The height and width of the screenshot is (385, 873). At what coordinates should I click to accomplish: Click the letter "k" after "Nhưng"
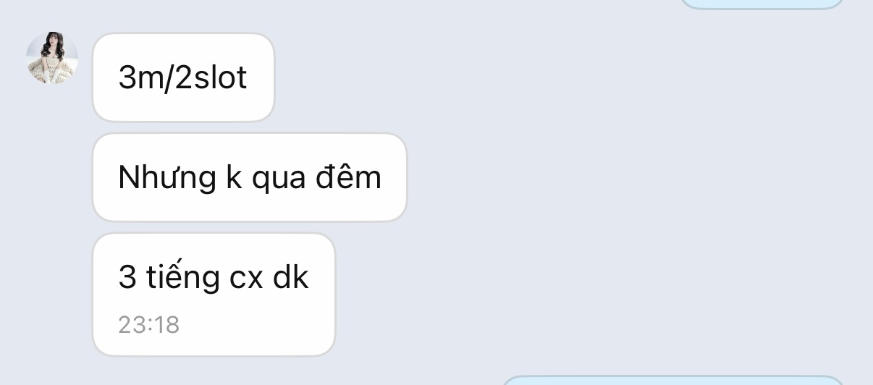click(234, 177)
